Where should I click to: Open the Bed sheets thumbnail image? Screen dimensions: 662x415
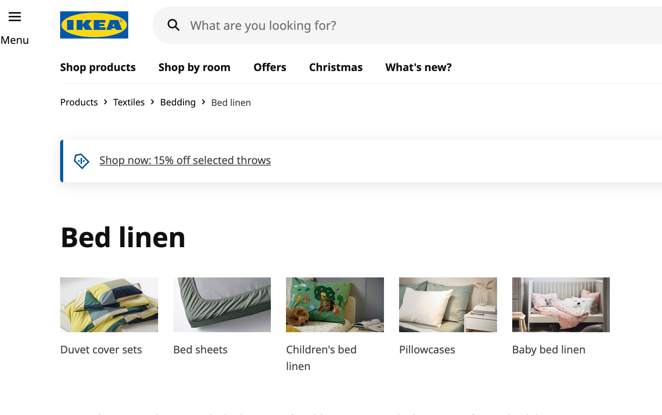point(222,305)
